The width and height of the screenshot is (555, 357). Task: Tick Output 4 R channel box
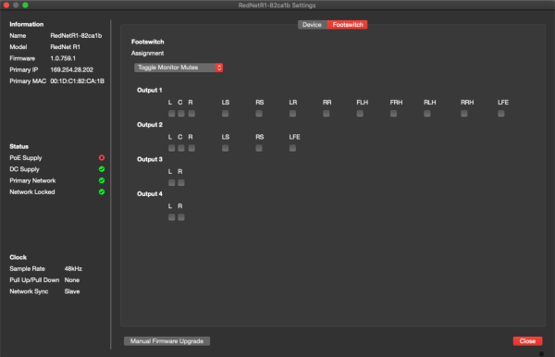pos(181,217)
